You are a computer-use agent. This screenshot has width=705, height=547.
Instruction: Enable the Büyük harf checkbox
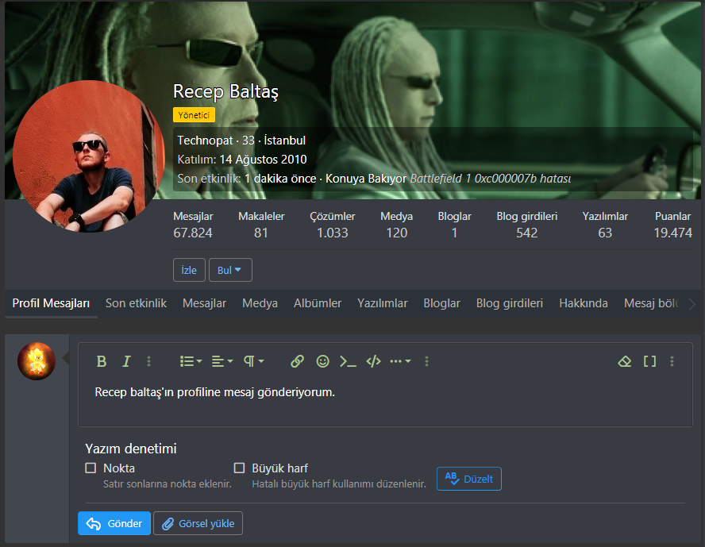click(239, 468)
